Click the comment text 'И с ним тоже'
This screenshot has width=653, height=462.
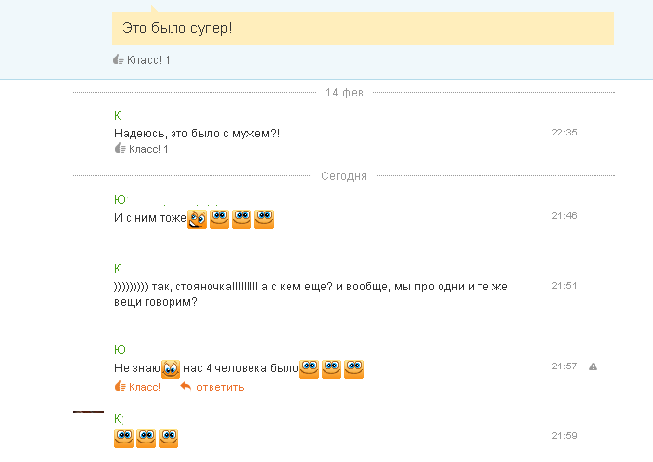click(x=150, y=218)
